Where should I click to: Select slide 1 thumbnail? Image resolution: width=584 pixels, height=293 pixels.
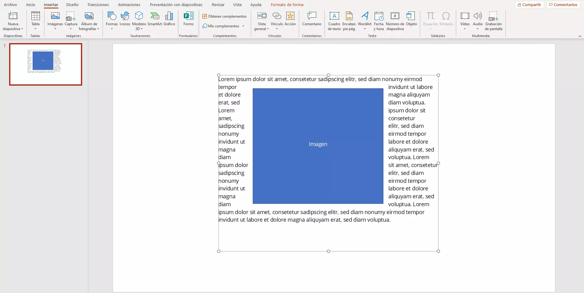pos(46,64)
